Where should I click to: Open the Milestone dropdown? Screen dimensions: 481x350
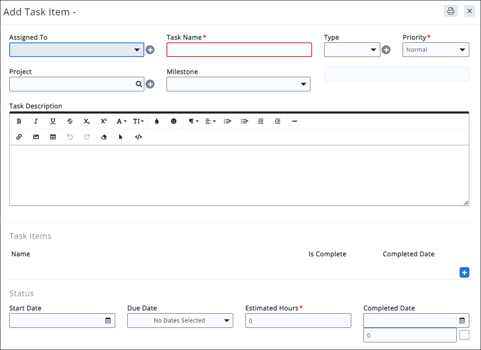pyautogui.click(x=238, y=84)
